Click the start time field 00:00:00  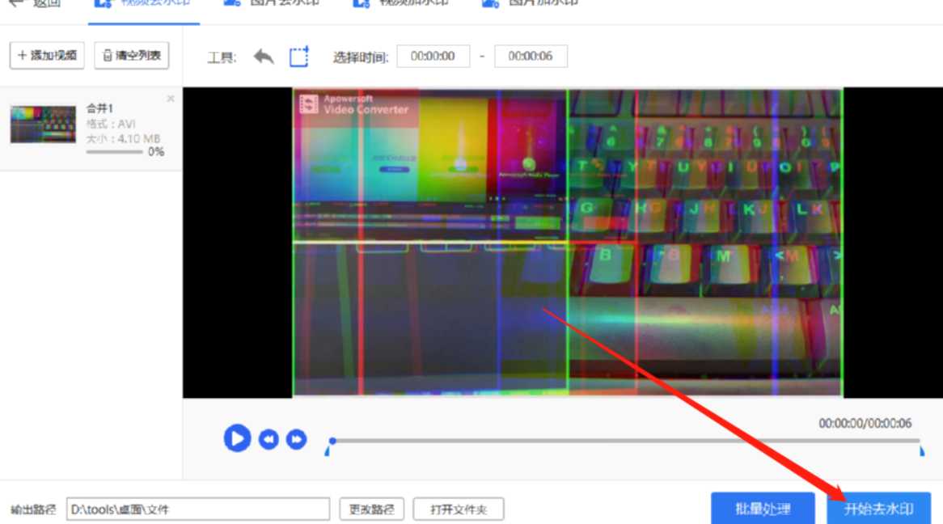pyautogui.click(x=433, y=56)
